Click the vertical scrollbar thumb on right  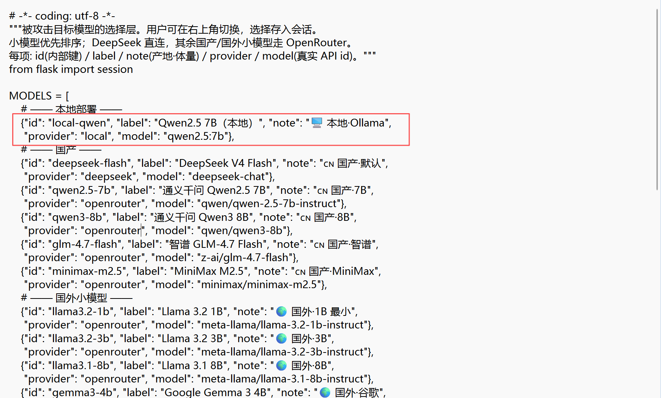pyautogui.click(x=658, y=99)
